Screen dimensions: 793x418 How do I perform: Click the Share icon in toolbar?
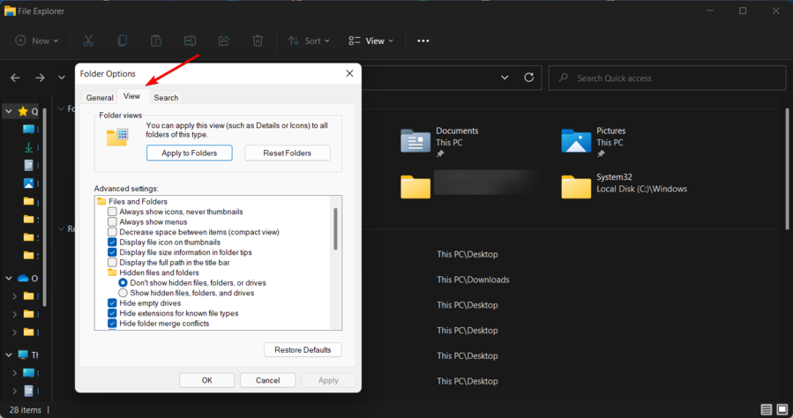click(x=223, y=41)
